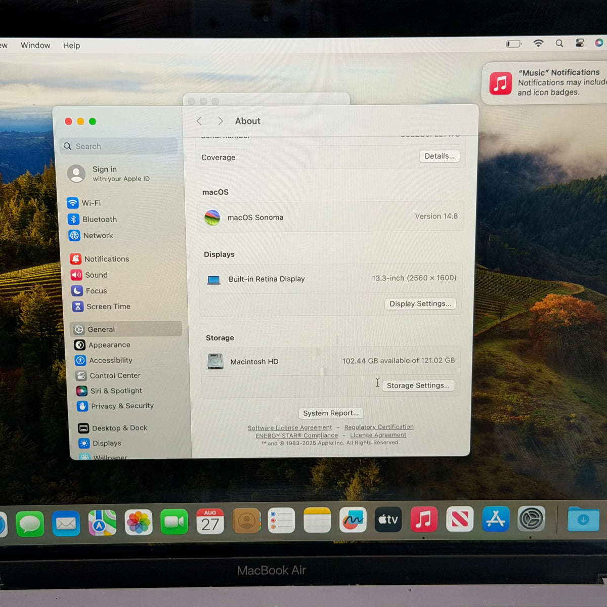Image resolution: width=607 pixels, height=607 pixels.
Task: Open the ENERGY STAR Compliance link
Action: 296,436
